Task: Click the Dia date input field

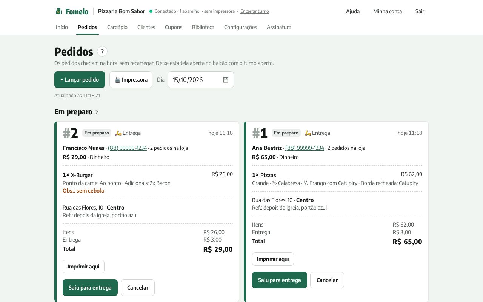Action: click(201, 80)
